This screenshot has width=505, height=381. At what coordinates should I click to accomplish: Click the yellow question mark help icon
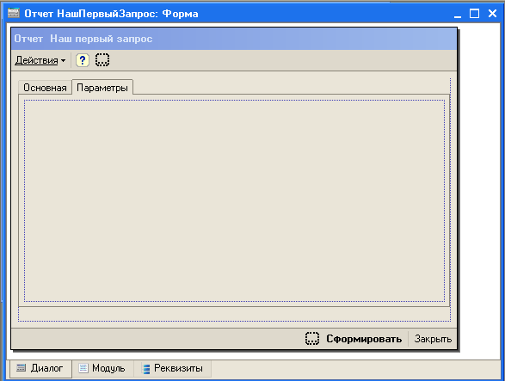tap(83, 60)
